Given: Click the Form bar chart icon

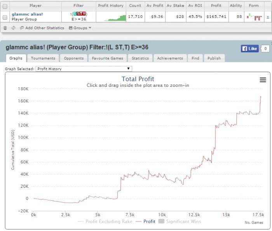Looking at the screenshot, I should pyautogui.click(x=254, y=17).
